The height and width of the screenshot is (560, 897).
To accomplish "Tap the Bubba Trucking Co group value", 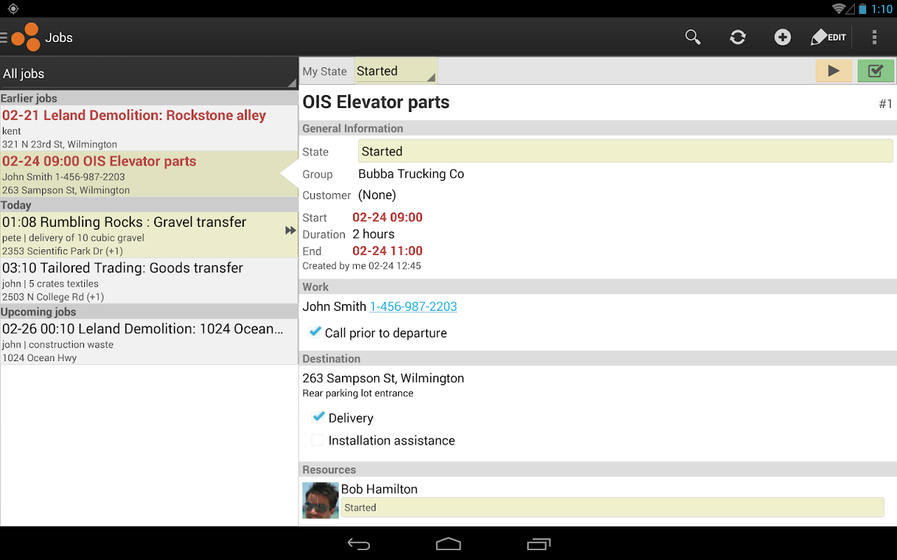I will pos(411,174).
